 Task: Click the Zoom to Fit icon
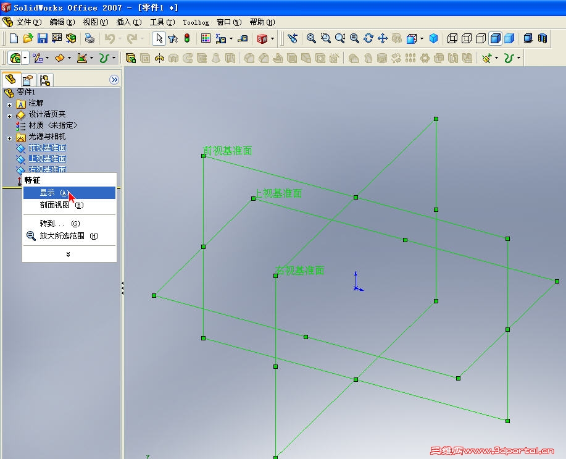pos(311,38)
